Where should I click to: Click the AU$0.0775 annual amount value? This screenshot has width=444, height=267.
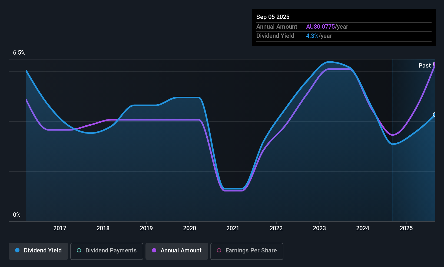point(320,26)
